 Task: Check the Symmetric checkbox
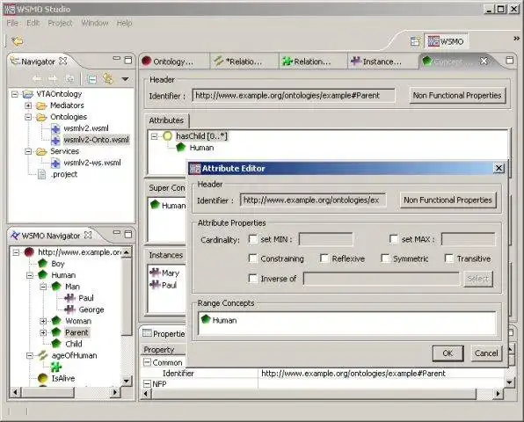[385, 258]
